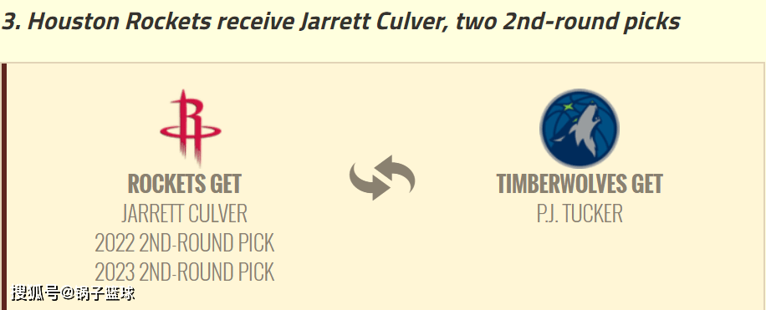The image size is (766, 310).
Task: Click the JARRETT CULVER player name
Action: click(185, 214)
